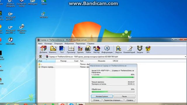Open the address bar dropdown arrow
Image resolution: width=187 pixels, height=105 pixels.
tap(185, 57)
